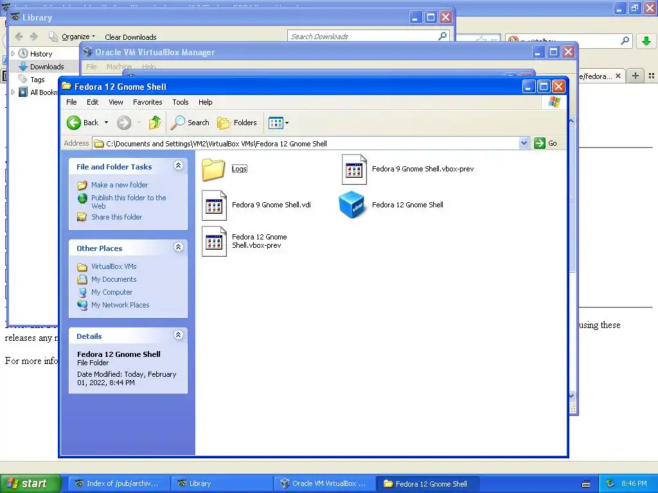Toggle the Folders pane button
This screenshot has height=493, width=658.
coord(236,123)
